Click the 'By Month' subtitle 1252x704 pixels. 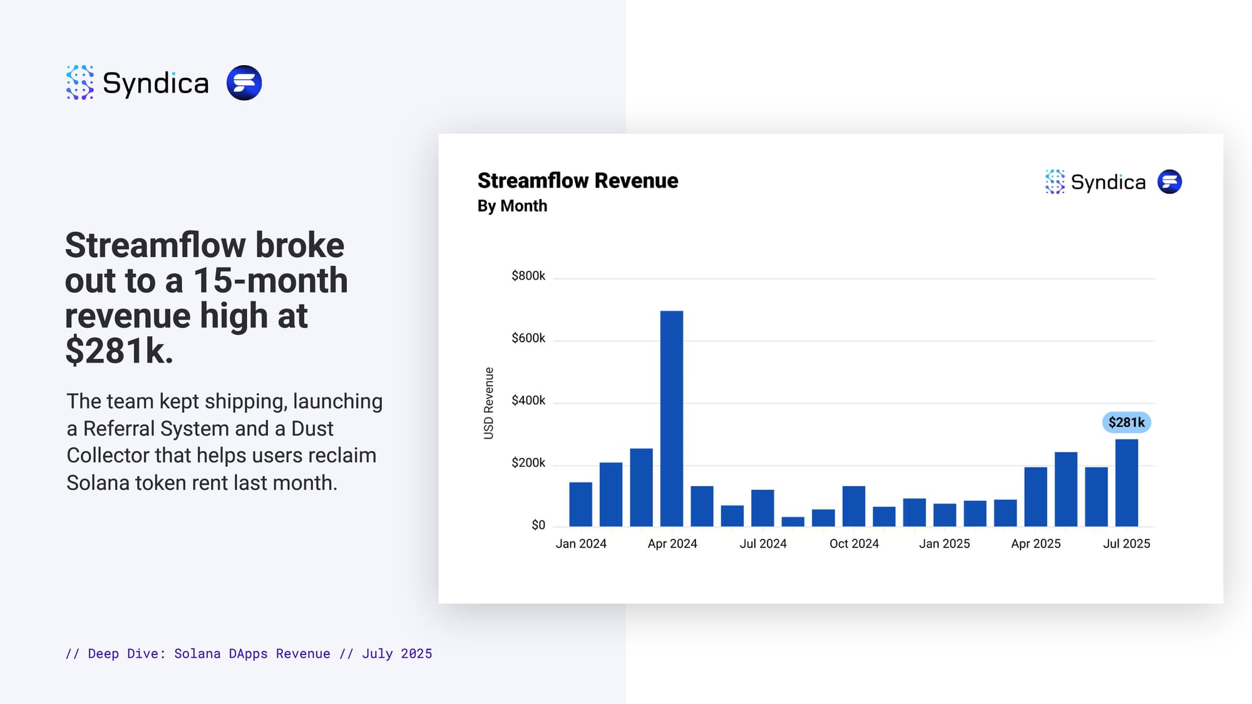pyautogui.click(x=512, y=206)
